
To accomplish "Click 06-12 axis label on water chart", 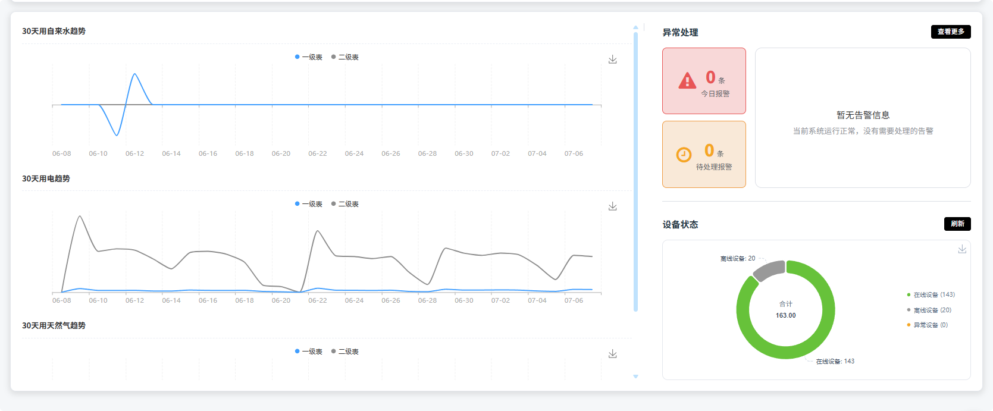I will click(x=134, y=153).
